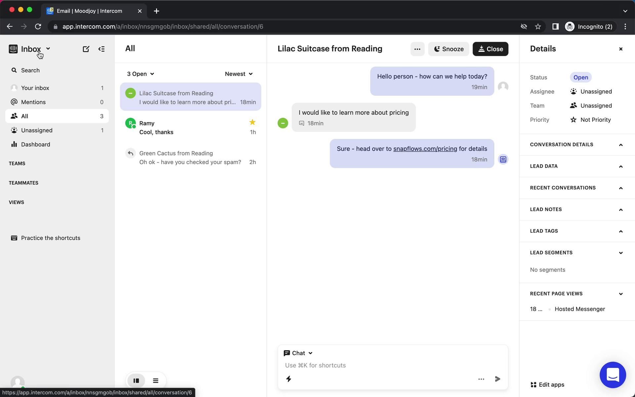Click the lightning bolt macros icon
The width and height of the screenshot is (635, 397).
point(289,379)
